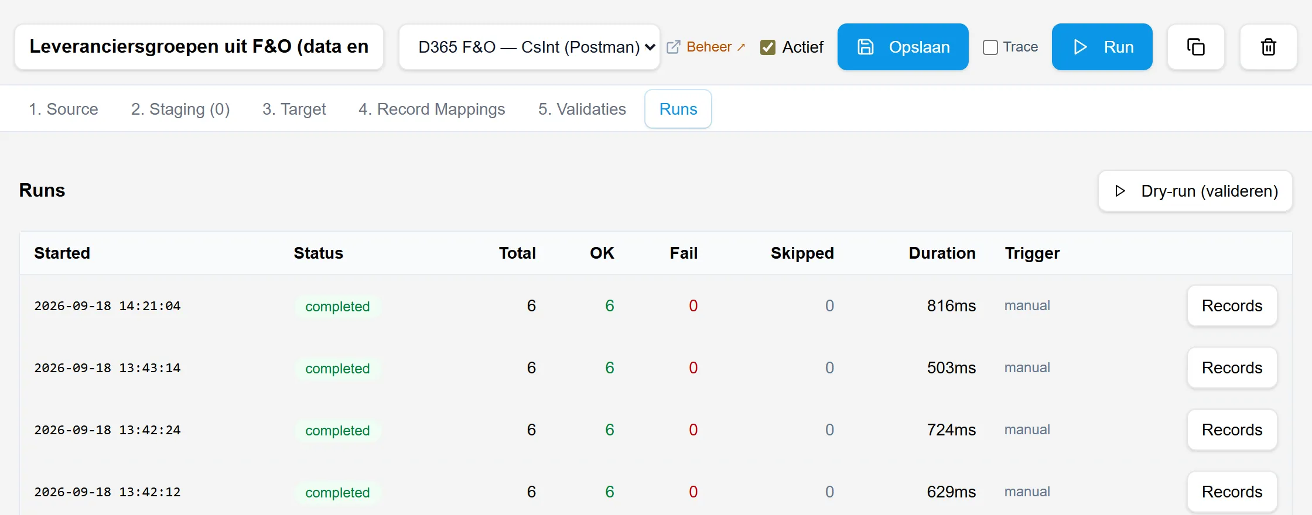Select timestamp 2026-09-18 13:43:14
The width and height of the screenshot is (1312, 515).
(x=107, y=368)
